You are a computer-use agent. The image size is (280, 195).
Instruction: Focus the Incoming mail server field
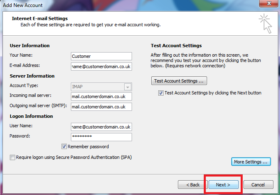tap(101, 96)
